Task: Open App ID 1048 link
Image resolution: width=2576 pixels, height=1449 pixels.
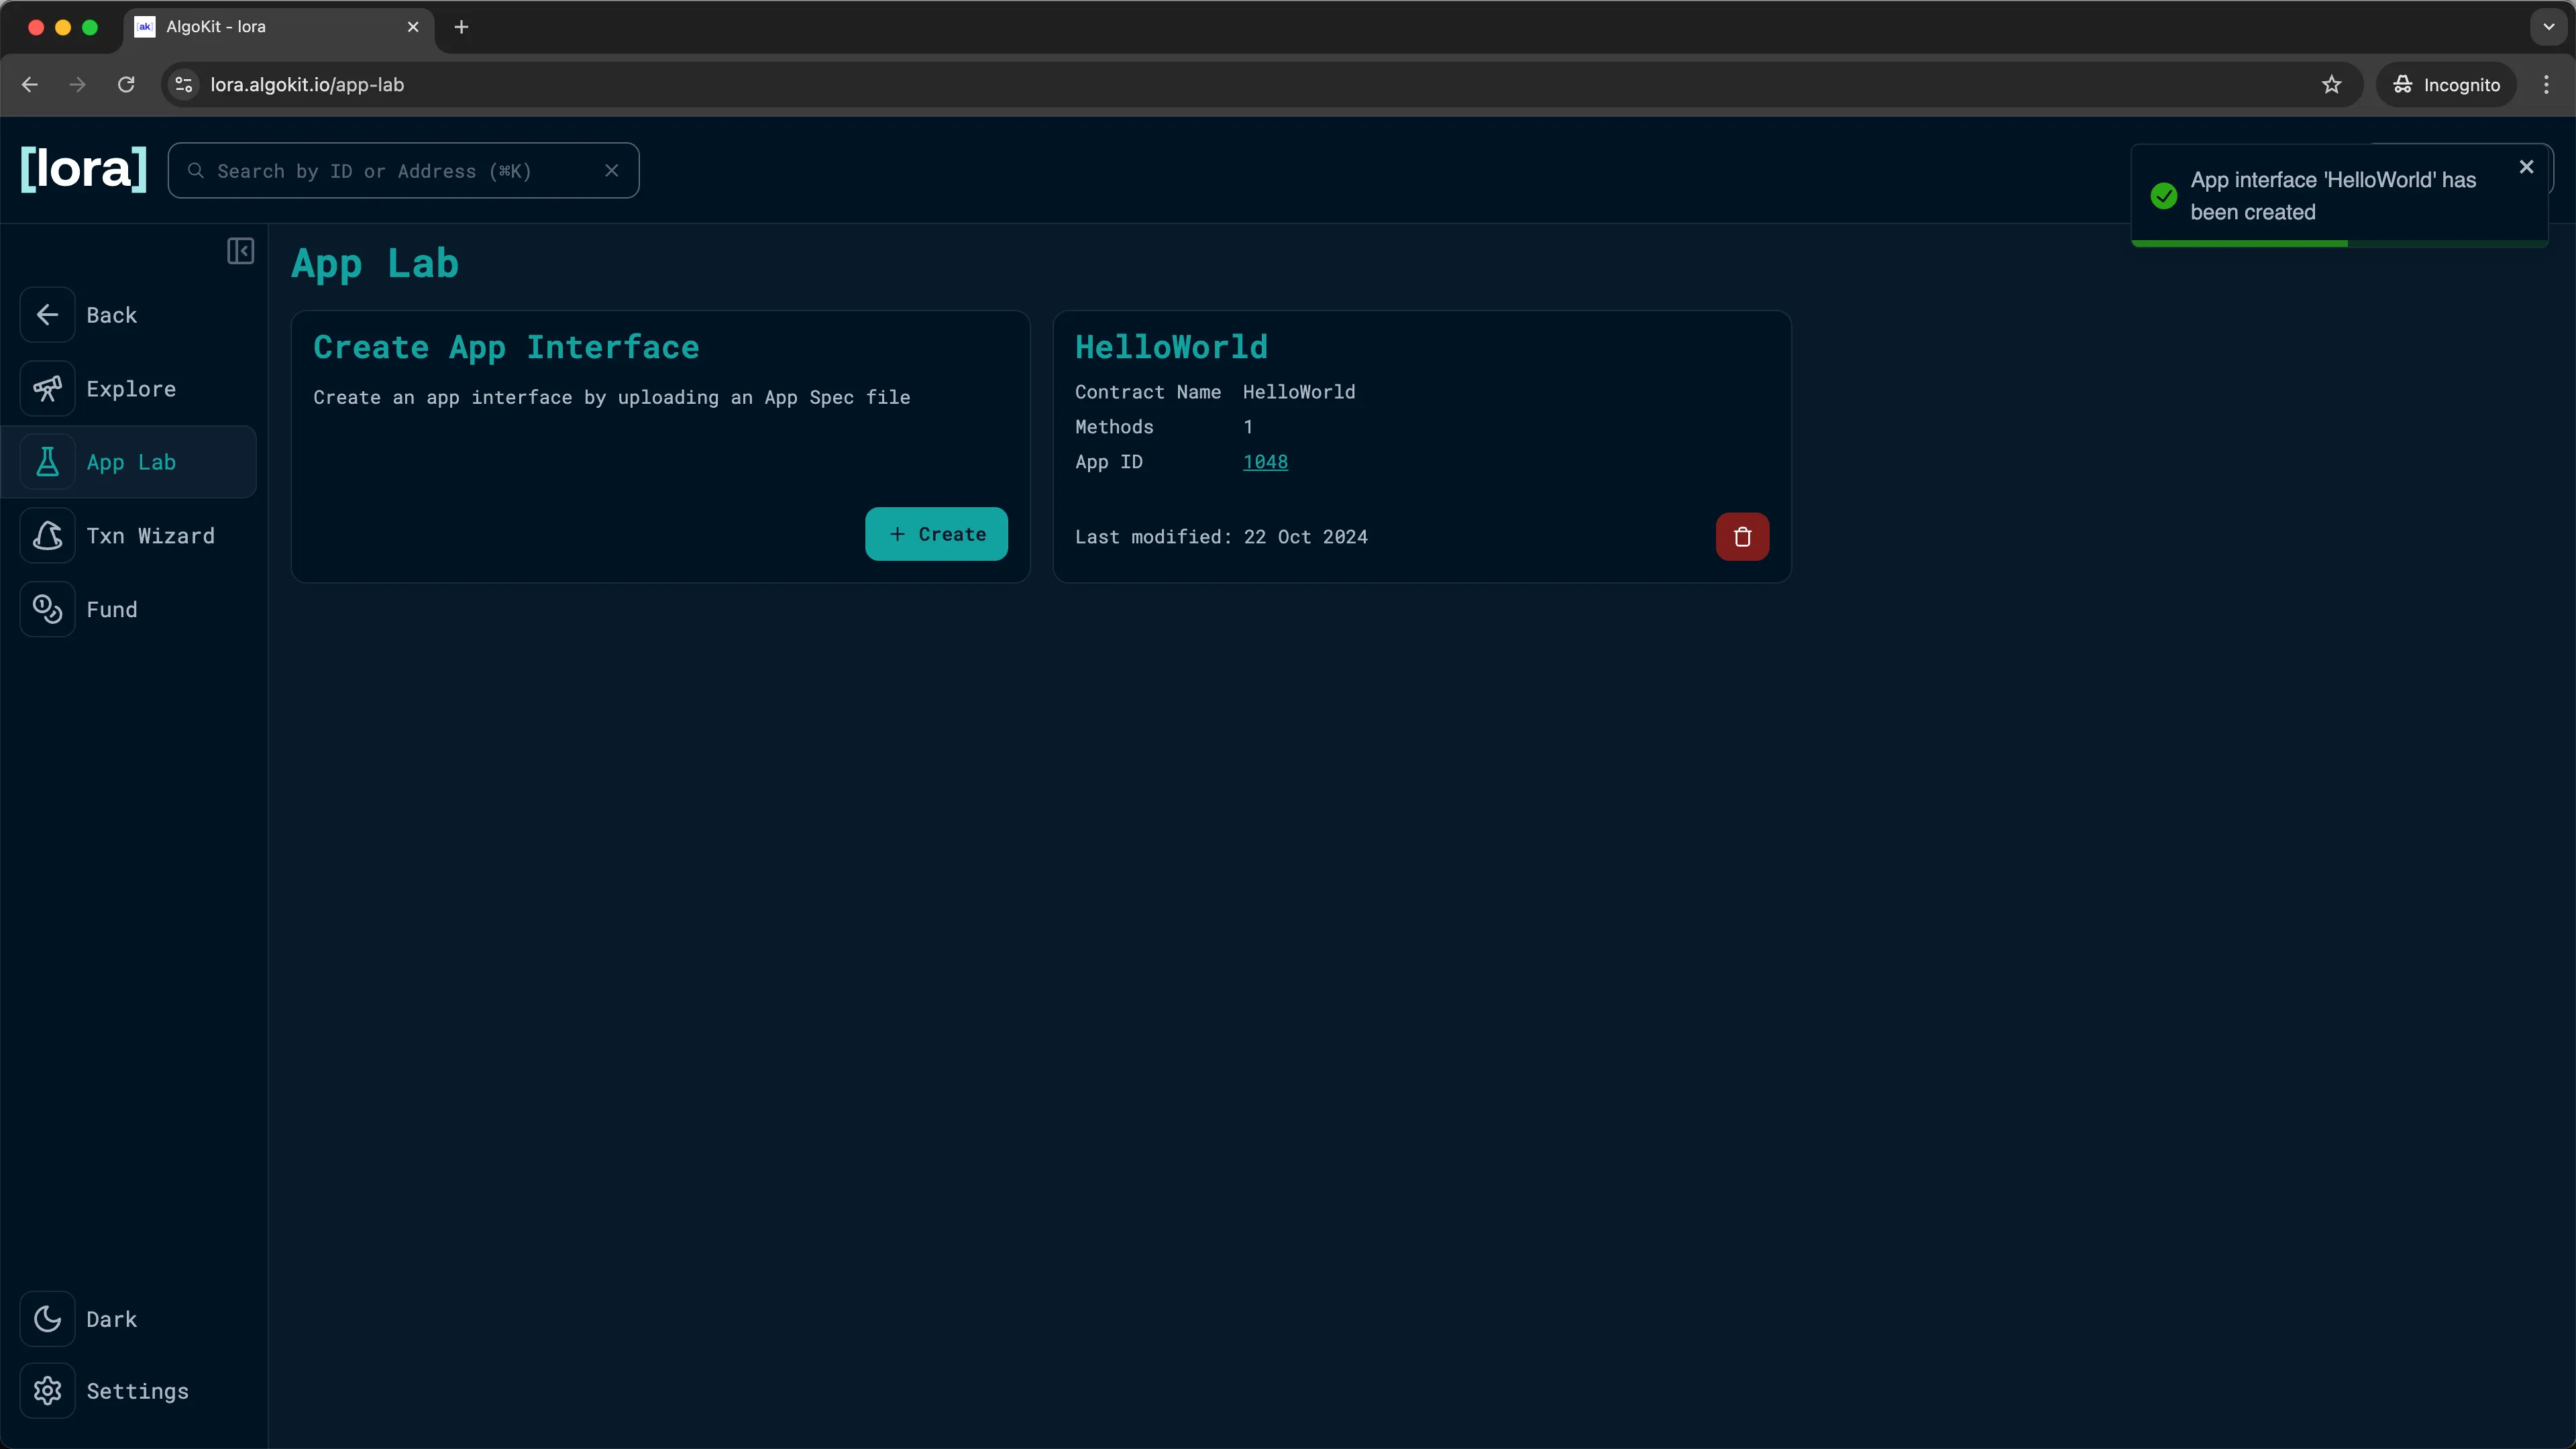Action: pyautogui.click(x=1264, y=461)
